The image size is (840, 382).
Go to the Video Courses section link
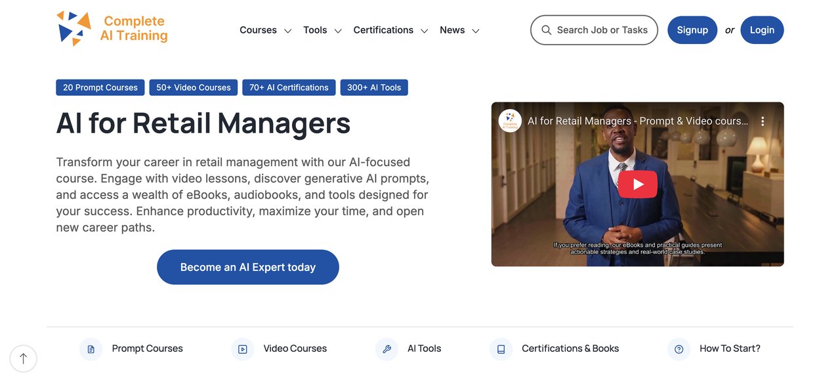(295, 349)
